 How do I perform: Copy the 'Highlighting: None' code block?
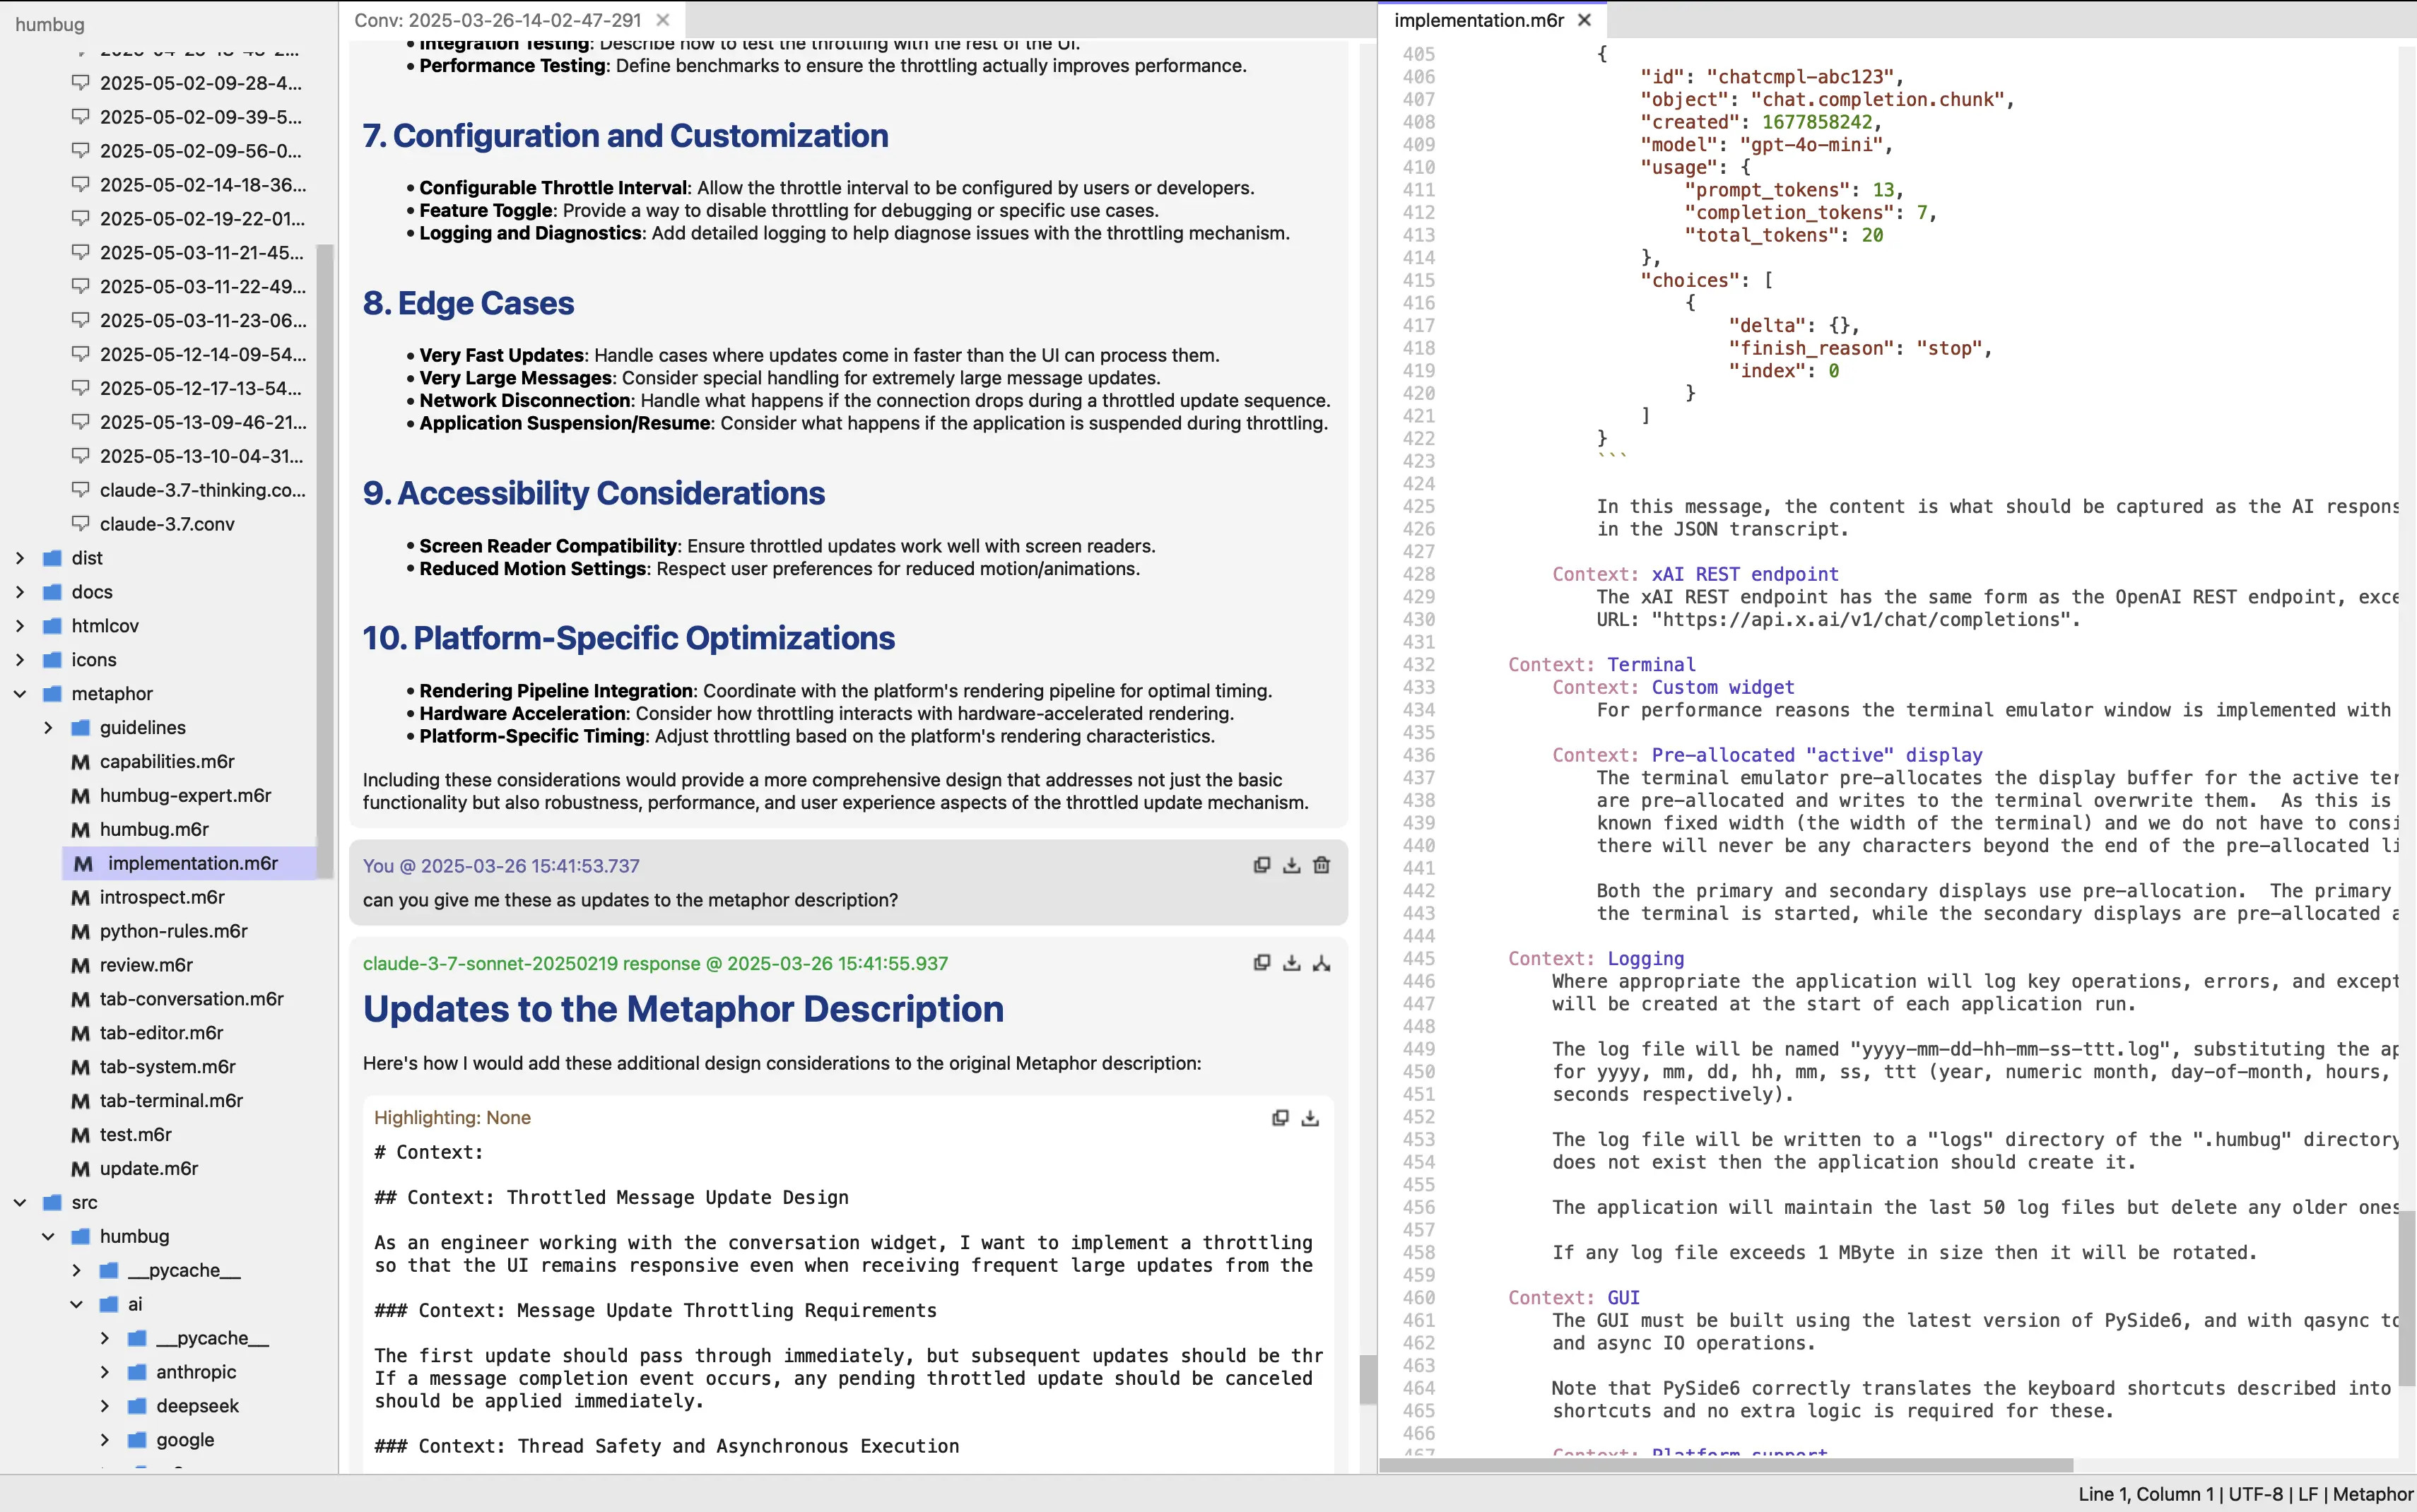tap(1280, 1118)
